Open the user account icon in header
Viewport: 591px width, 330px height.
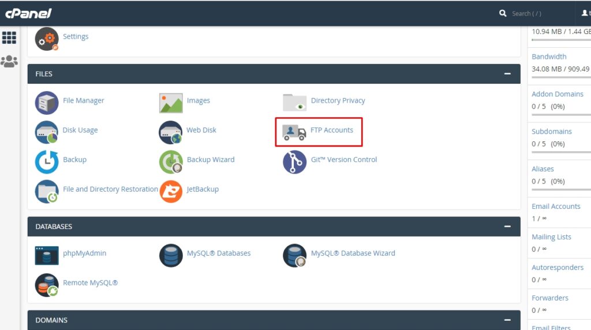(x=584, y=13)
